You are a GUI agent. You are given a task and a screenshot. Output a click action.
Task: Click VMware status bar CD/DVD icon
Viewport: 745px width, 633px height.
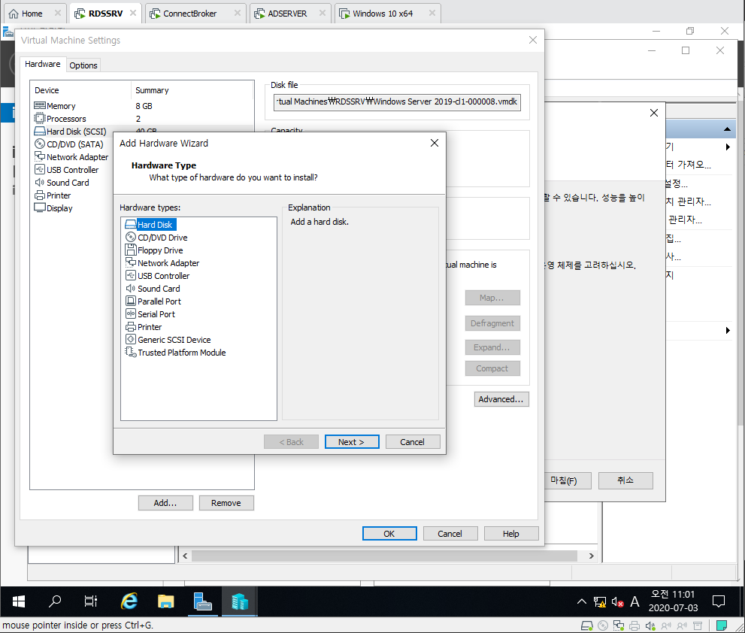point(603,625)
